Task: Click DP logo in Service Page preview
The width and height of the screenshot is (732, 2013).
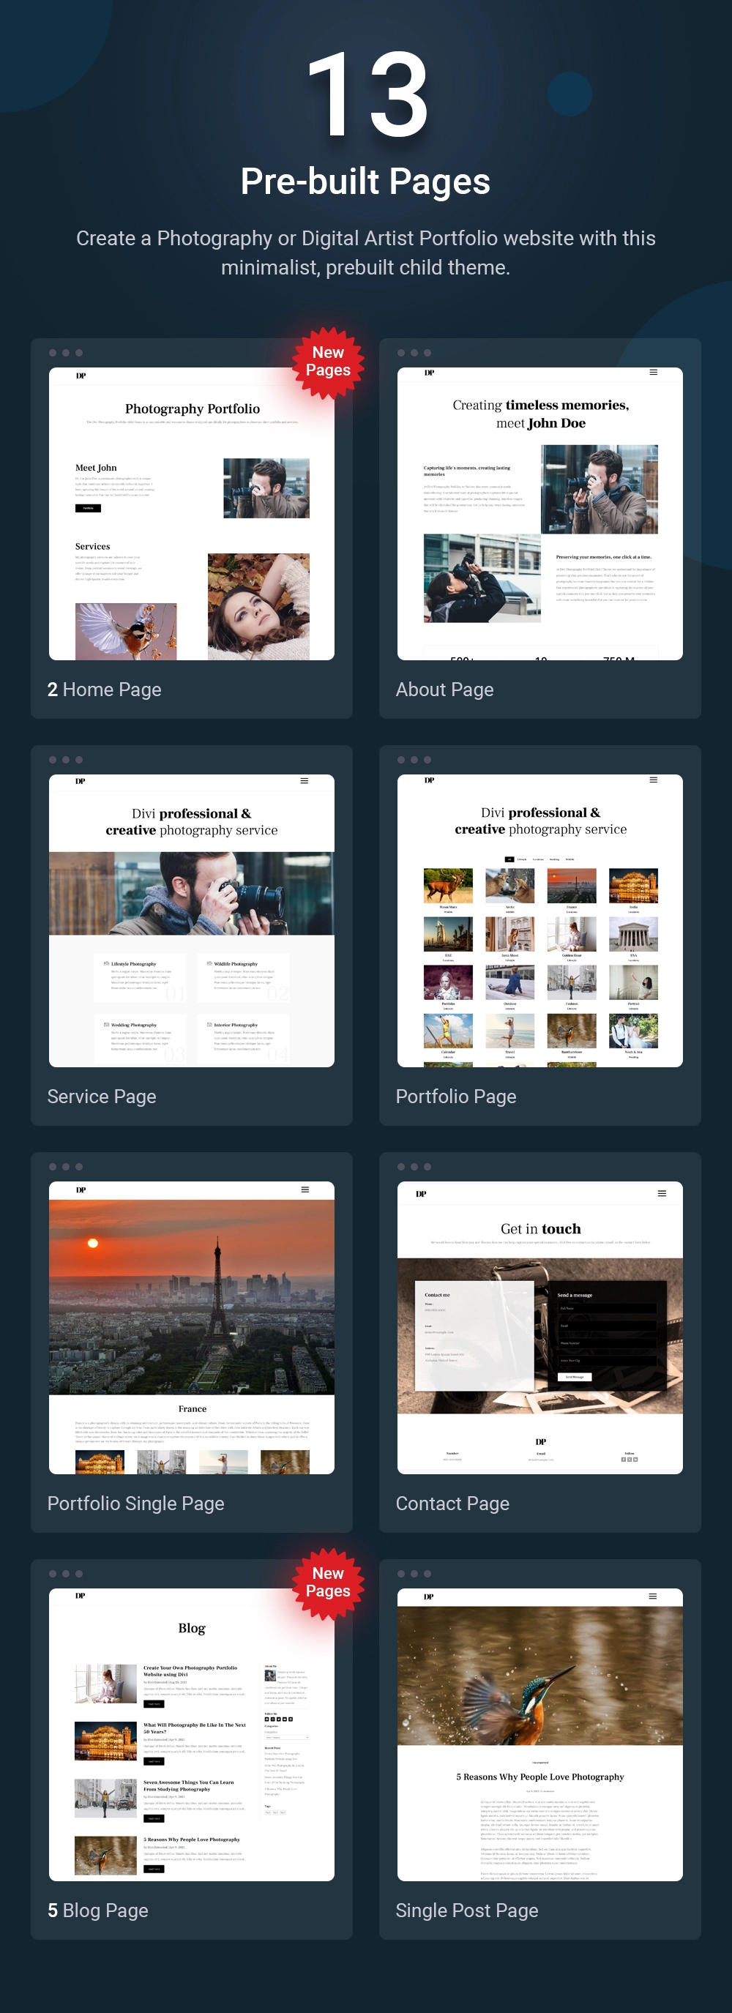Action: tap(81, 780)
